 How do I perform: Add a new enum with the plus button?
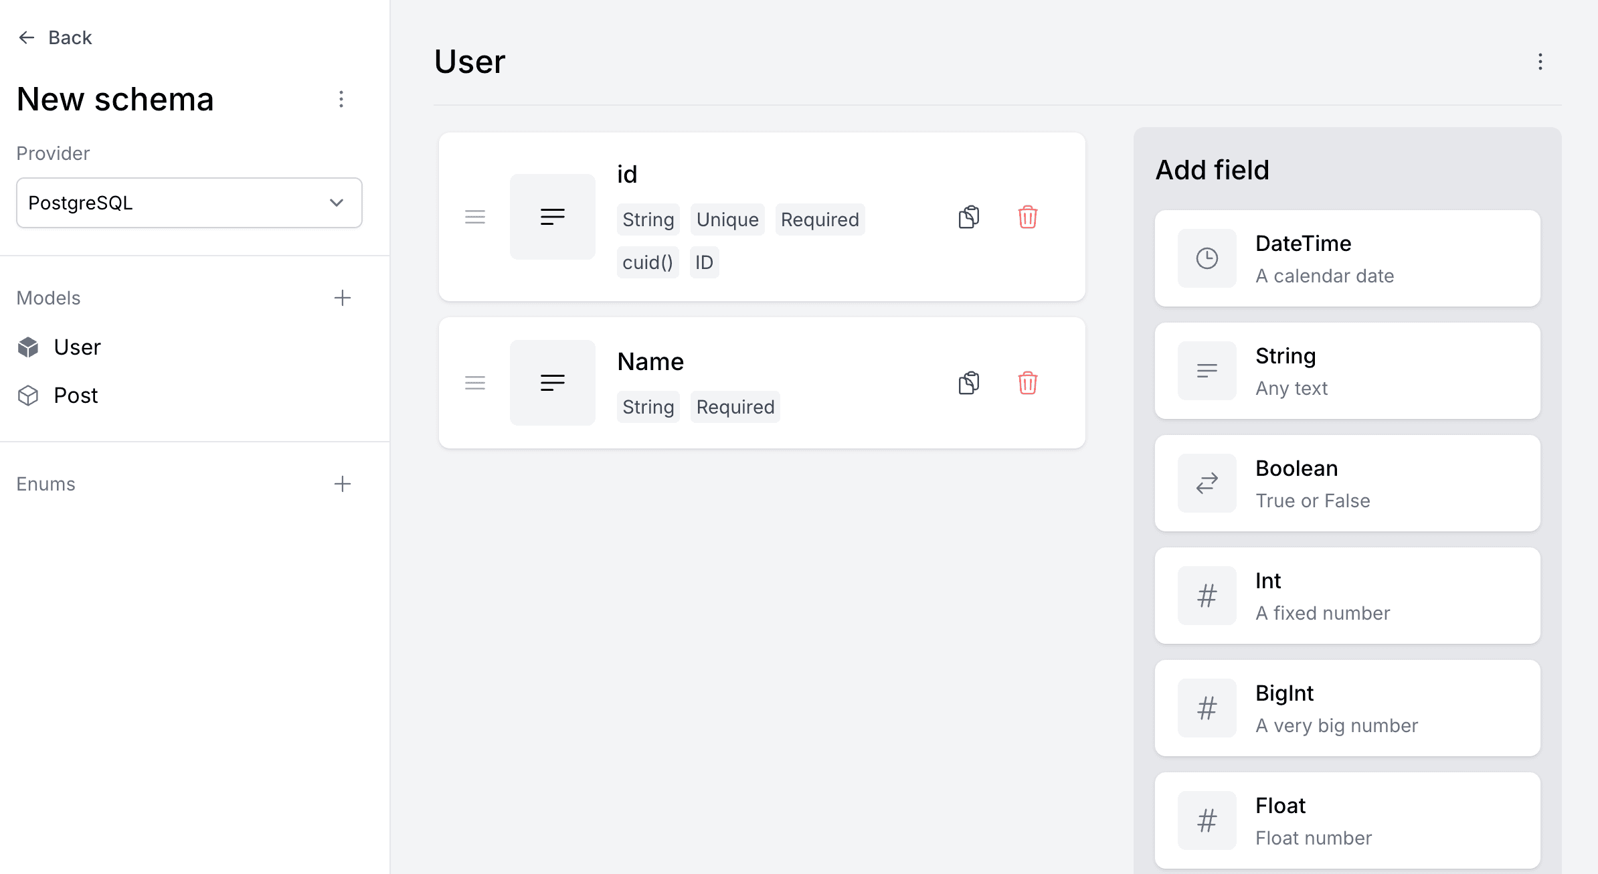pyautogui.click(x=342, y=483)
